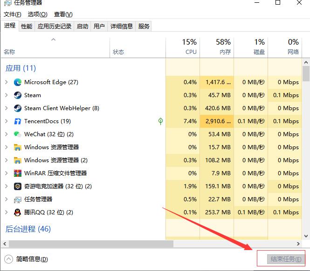Viewport: 310px width, 271px height.
Task: Sort by the 网络 column header
Action: (285, 47)
